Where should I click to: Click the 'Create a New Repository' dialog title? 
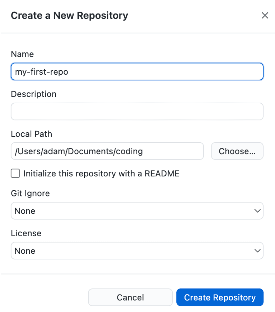click(x=69, y=15)
